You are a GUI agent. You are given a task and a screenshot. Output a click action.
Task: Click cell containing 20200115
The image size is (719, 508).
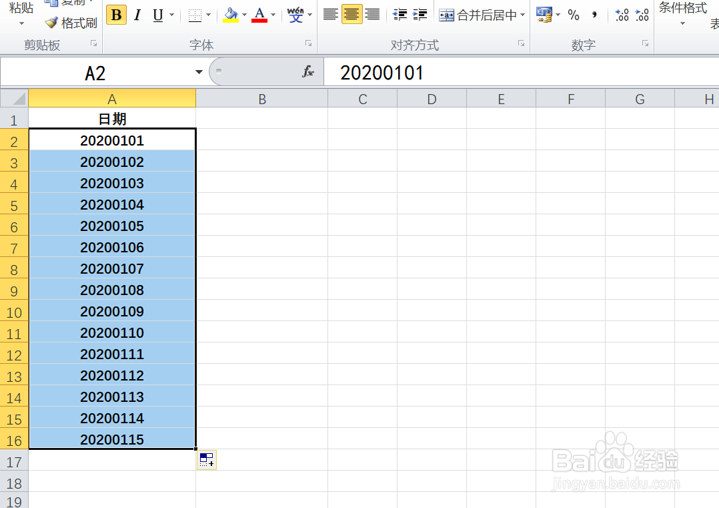112,439
